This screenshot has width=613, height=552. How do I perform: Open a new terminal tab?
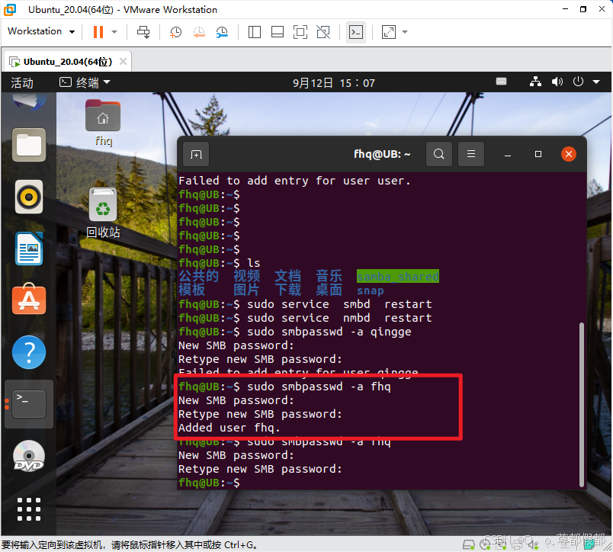tap(196, 155)
